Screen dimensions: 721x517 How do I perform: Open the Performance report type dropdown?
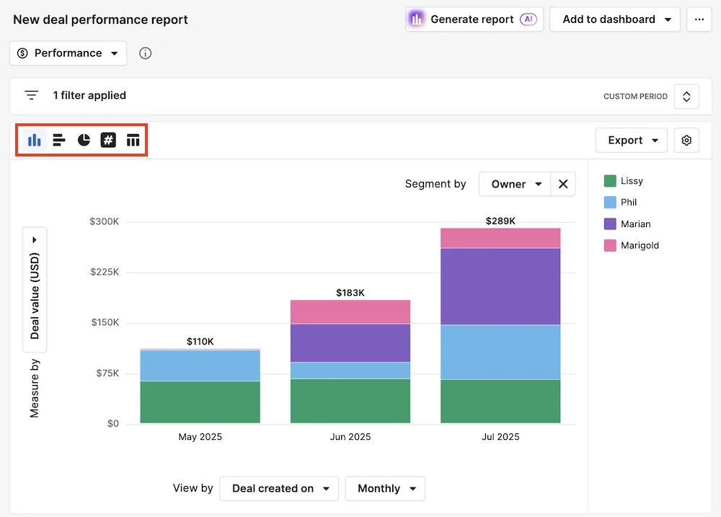tap(68, 53)
